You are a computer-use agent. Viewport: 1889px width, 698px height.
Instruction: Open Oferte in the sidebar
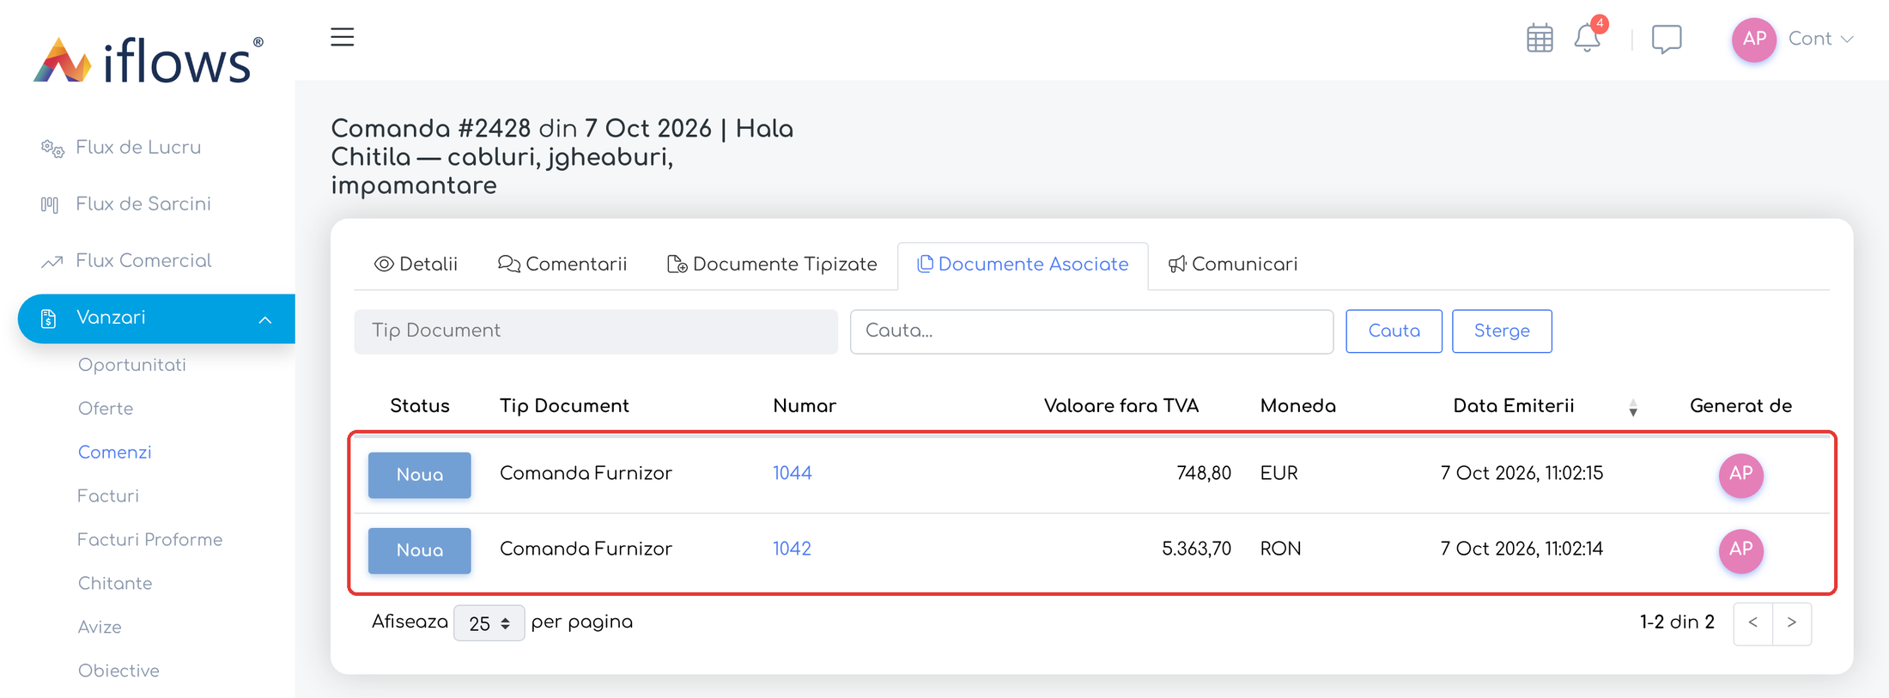[106, 409]
